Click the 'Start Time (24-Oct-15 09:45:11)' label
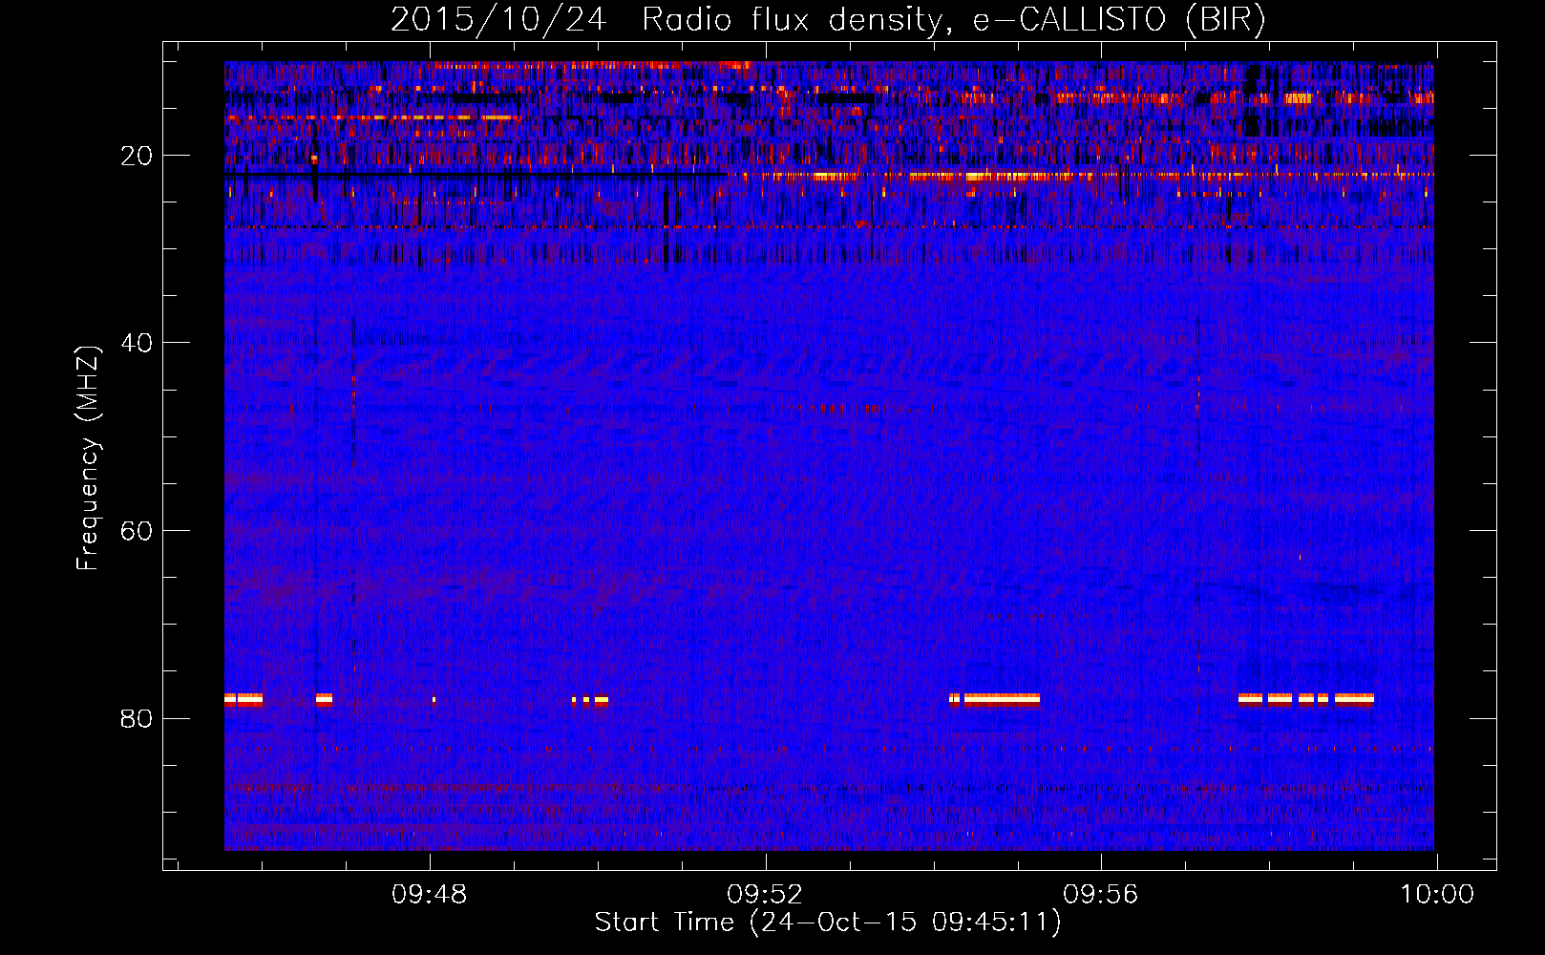Viewport: 1545px width, 955px height. click(828, 923)
